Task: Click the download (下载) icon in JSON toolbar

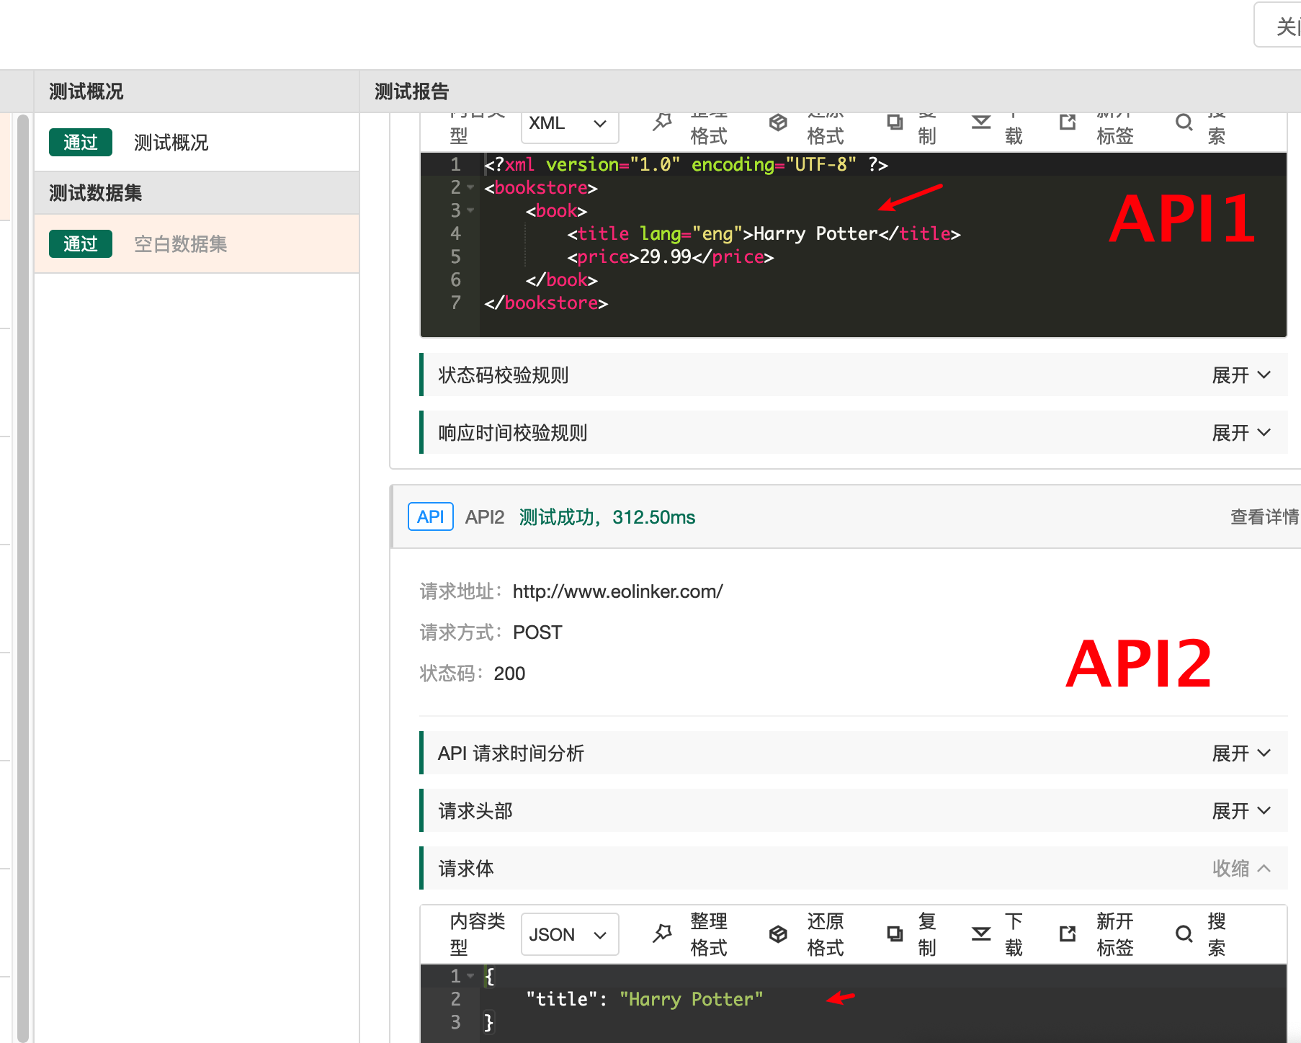Action: 981,934
